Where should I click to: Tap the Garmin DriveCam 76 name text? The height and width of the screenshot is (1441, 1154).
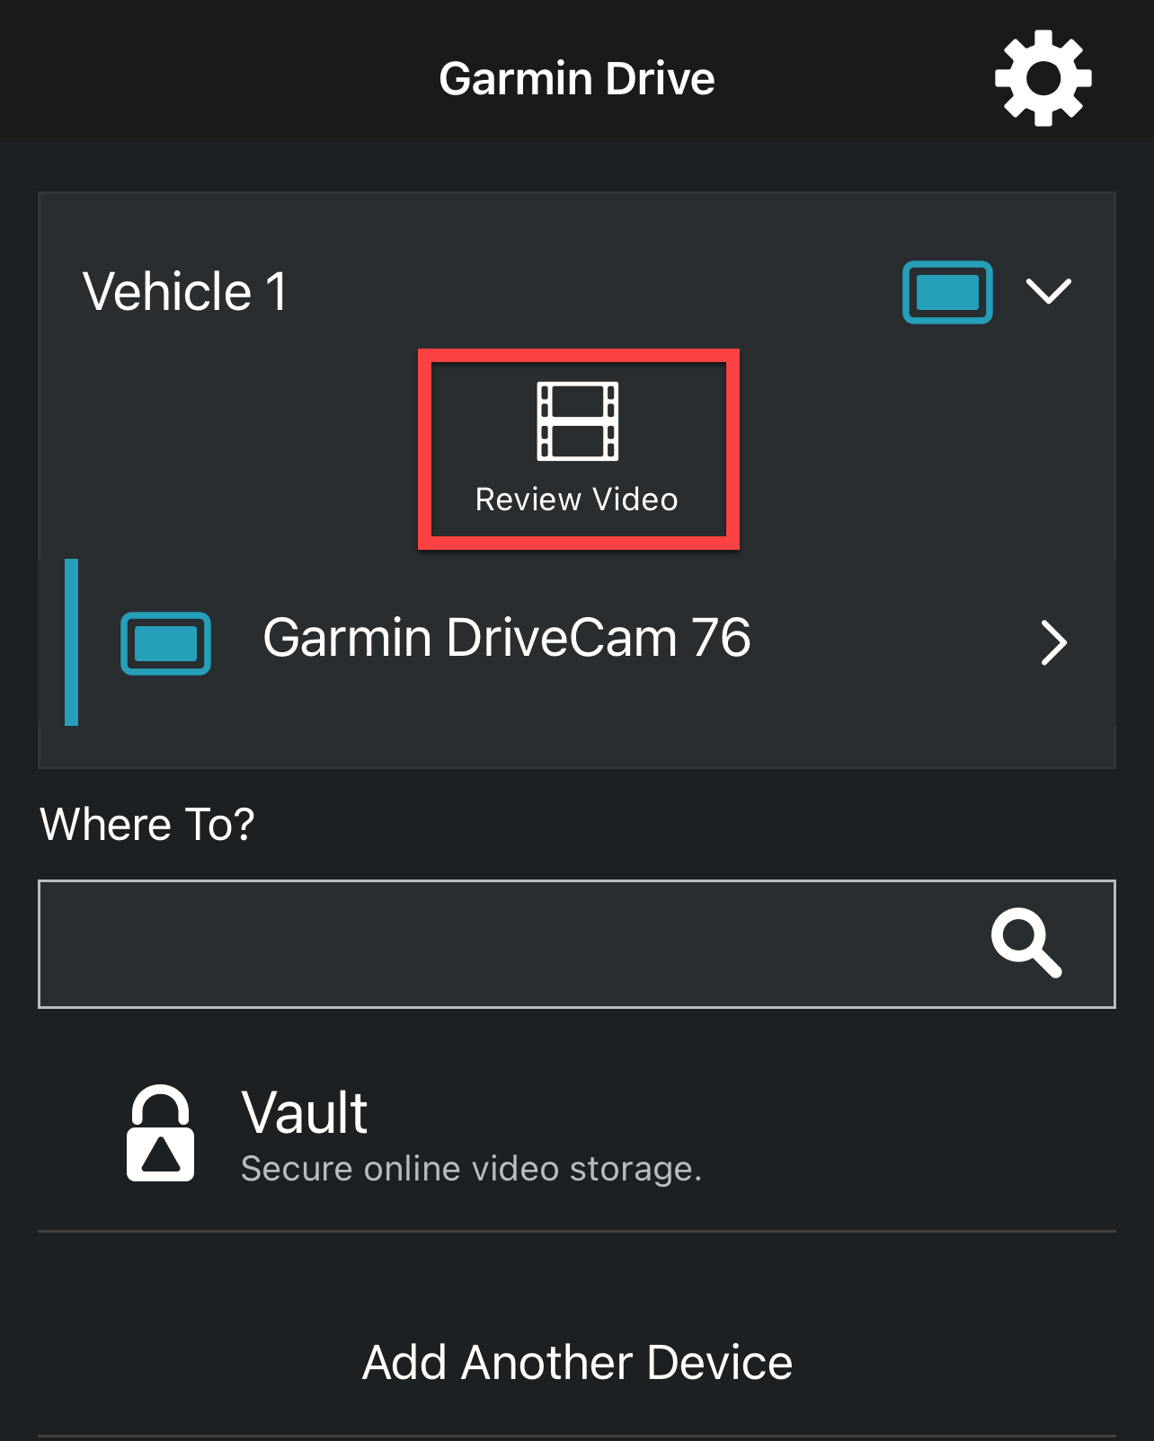coord(507,638)
